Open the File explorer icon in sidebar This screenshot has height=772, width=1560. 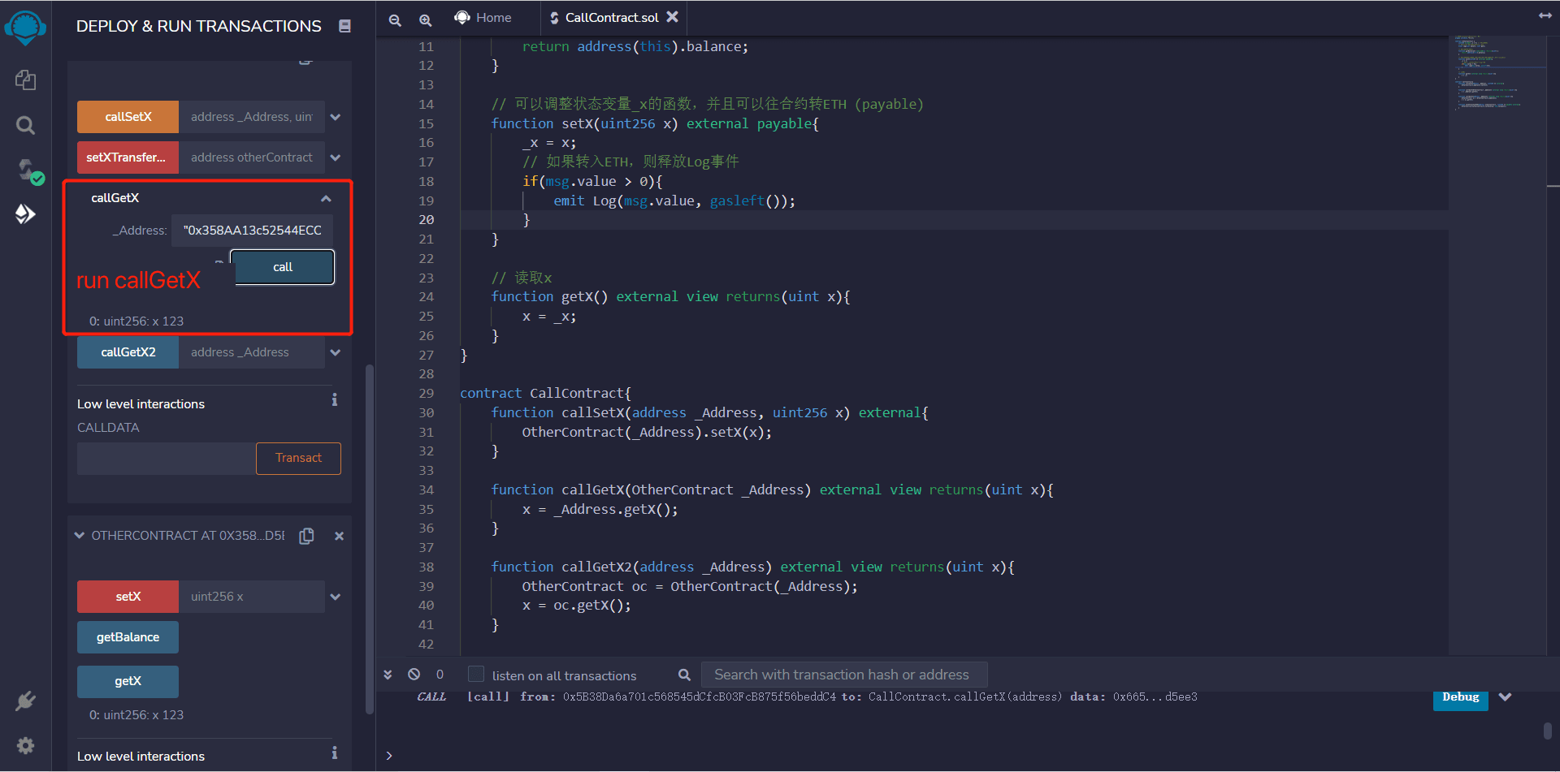tap(25, 80)
